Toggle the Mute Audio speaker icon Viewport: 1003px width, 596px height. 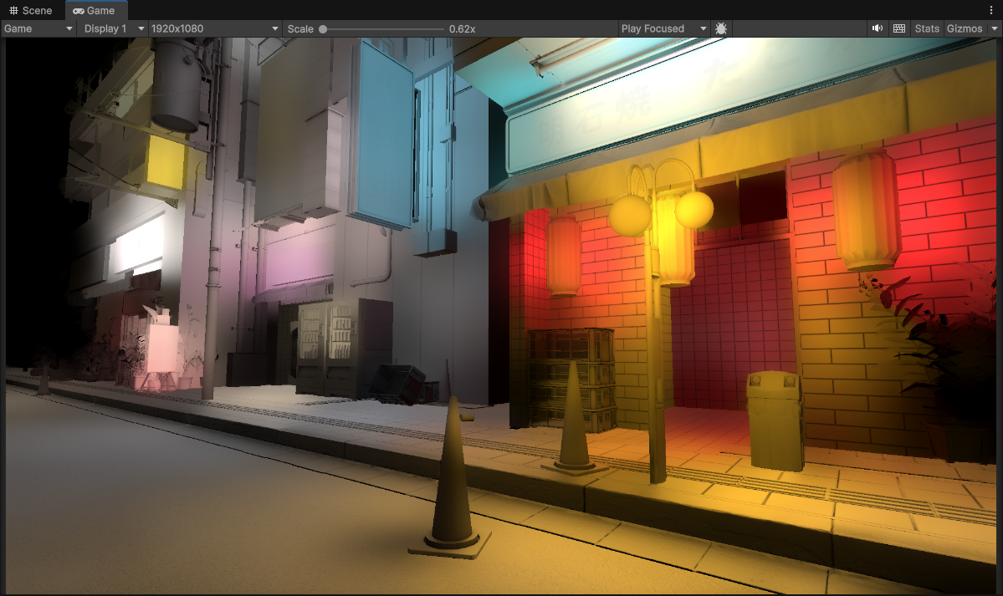click(x=877, y=28)
